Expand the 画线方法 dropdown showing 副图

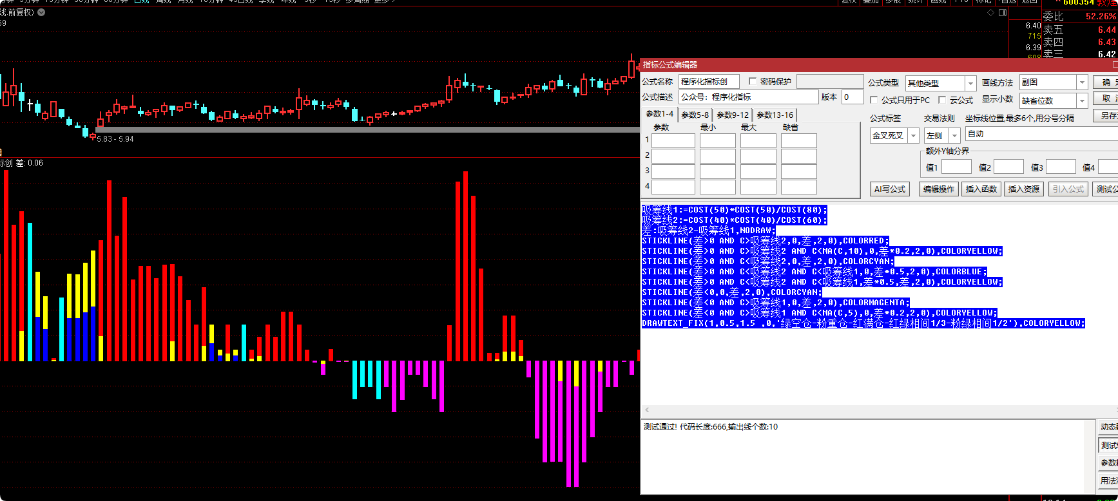[x=1082, y=82]
